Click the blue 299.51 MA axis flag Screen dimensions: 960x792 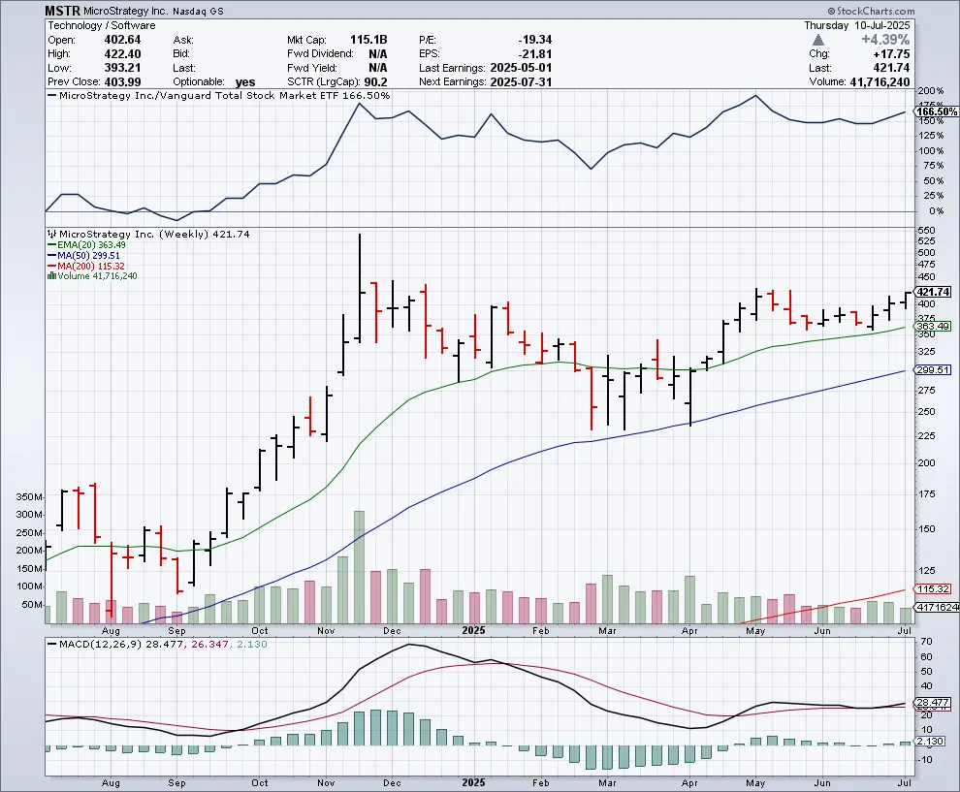(x=933, y=369)
